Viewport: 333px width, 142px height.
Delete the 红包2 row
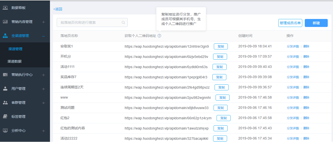coord(306,118)
